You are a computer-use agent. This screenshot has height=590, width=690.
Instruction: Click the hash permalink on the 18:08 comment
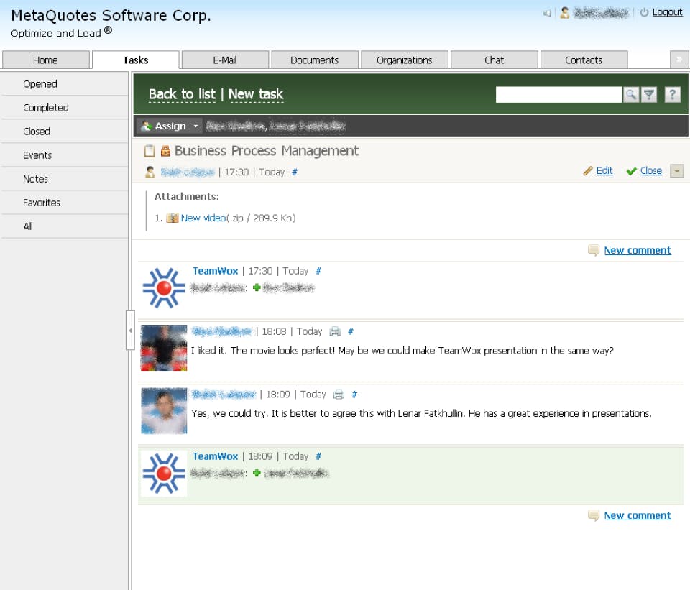coord(351,331)
